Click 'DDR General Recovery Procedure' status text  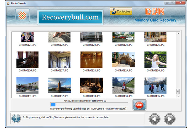click(109, 109)
